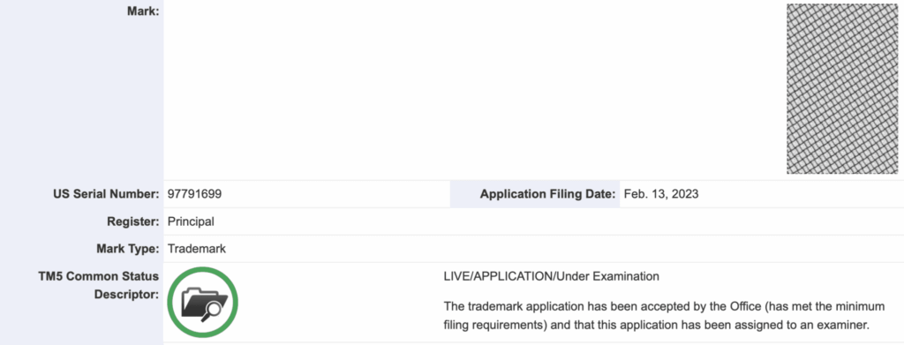
Task: Click the Mark: field label
Action: [x=143, y=11]
